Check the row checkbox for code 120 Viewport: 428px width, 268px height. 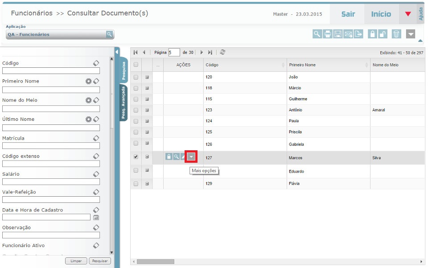click(x=136, y=77)
